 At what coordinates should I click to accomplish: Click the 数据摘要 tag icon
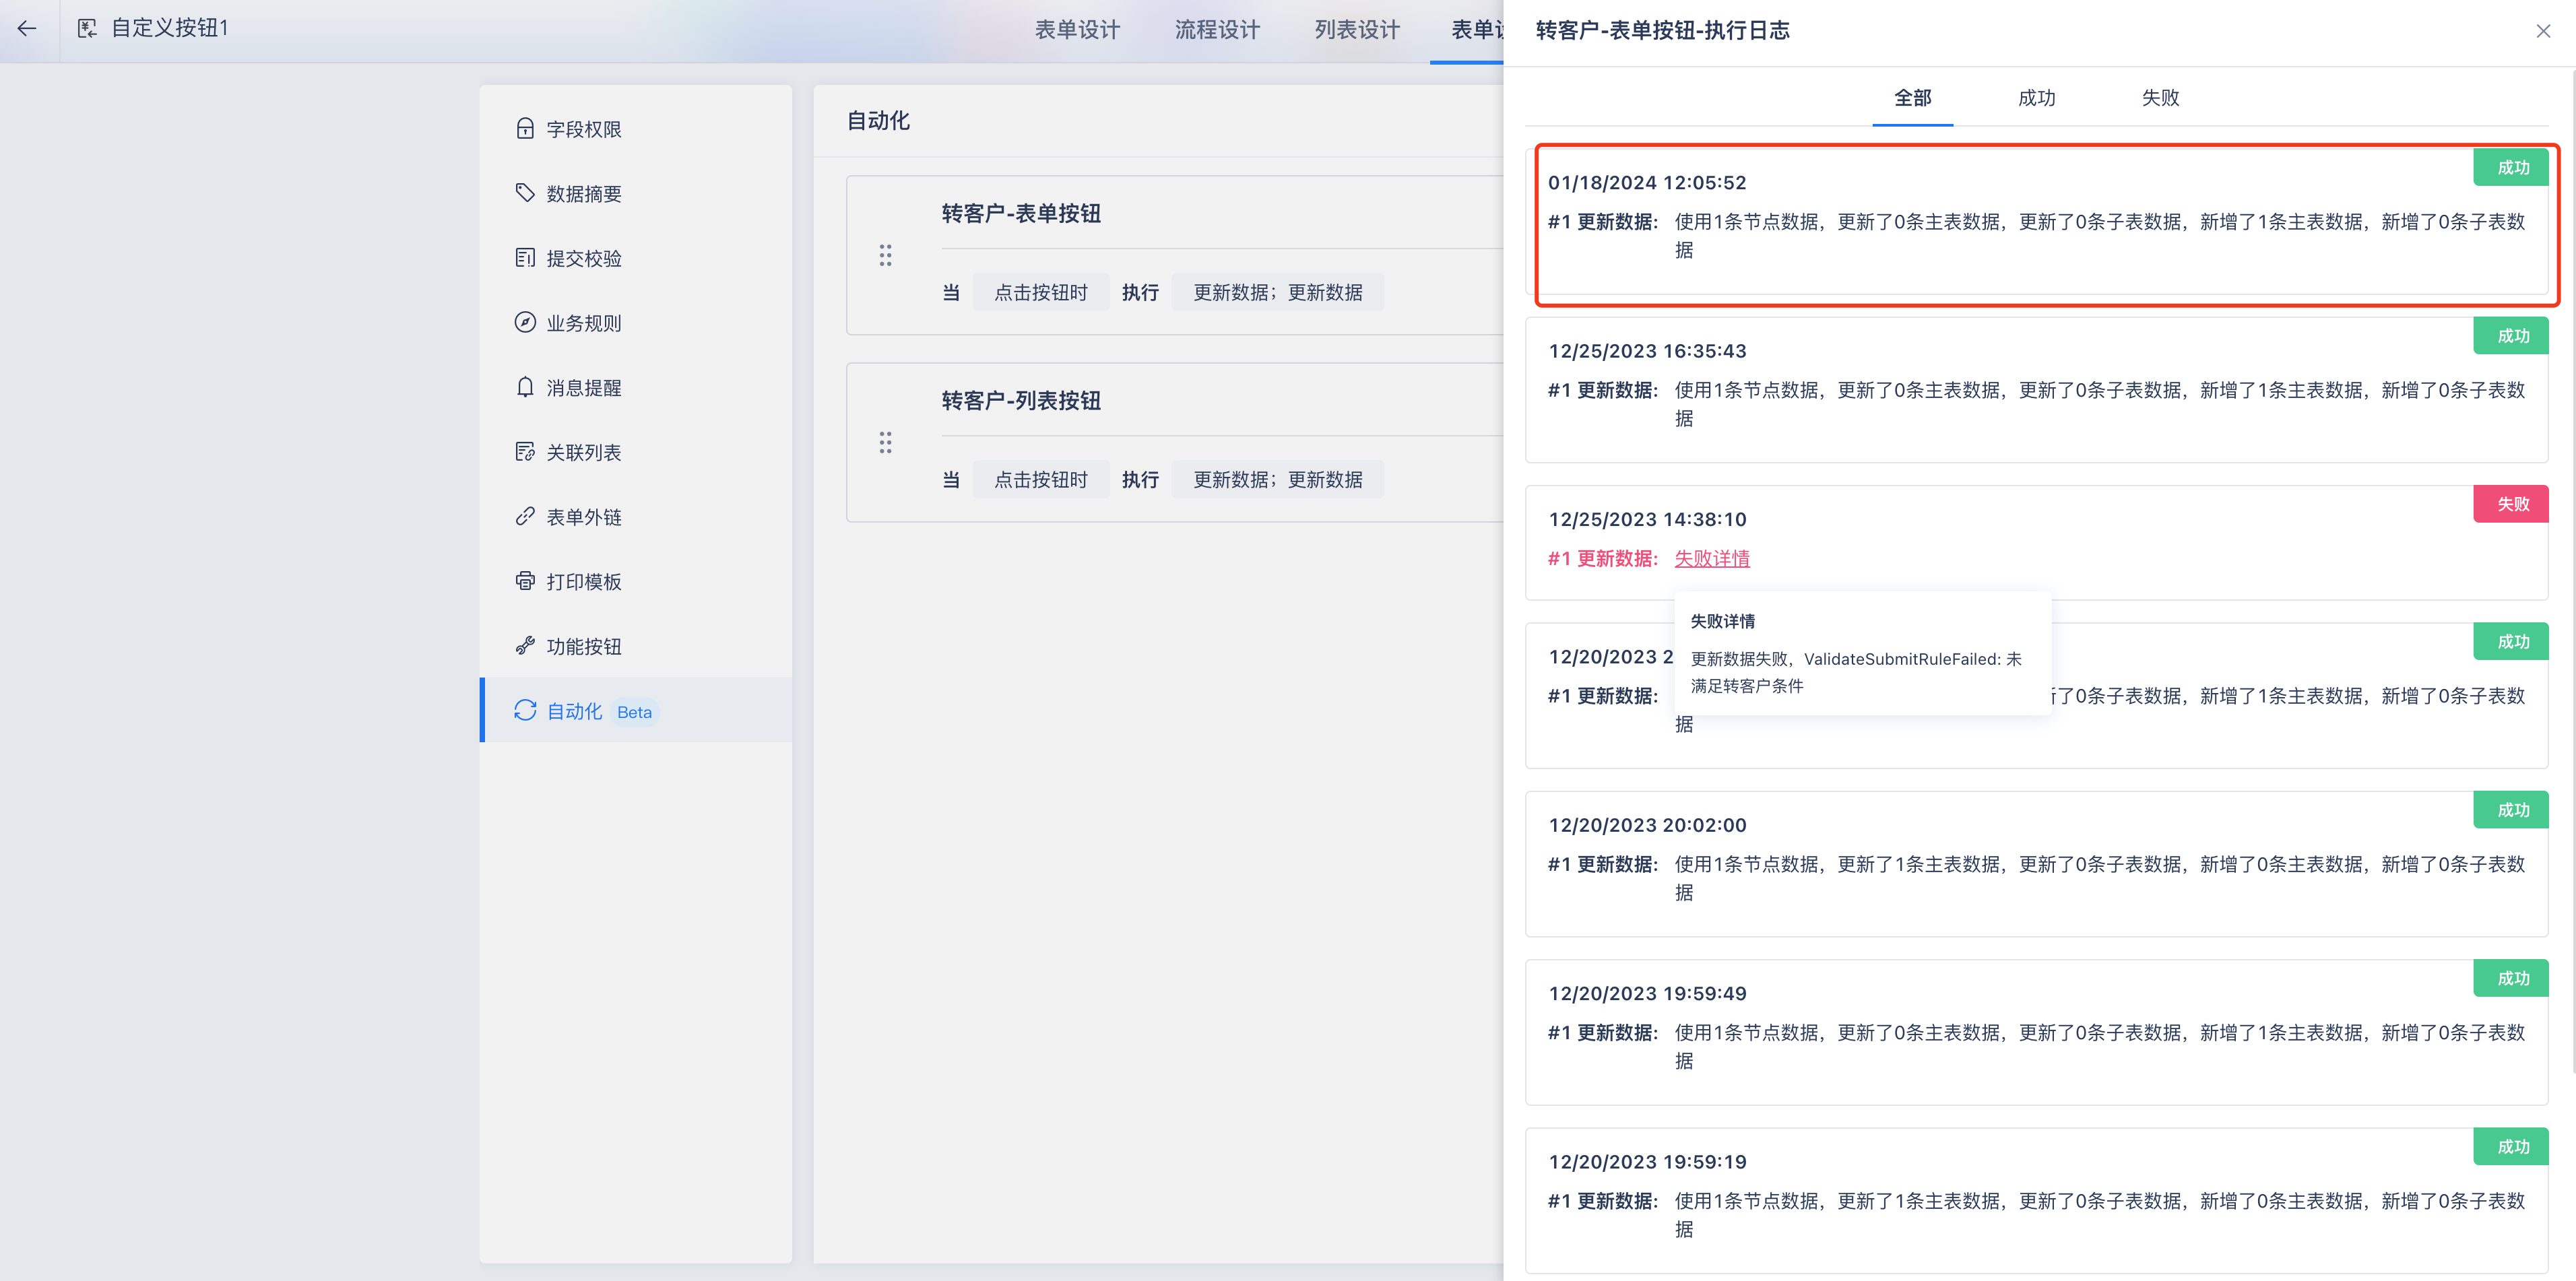click(525, 193)
